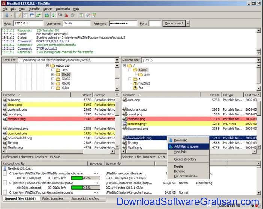Sort local list by the Filename column
Image resolution: width=263 pixels, height=209 pixels.
click(36, 95)
